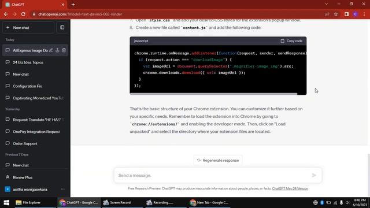
Task: Open the ChatGPT May 24 Version link
Action: 290,188
